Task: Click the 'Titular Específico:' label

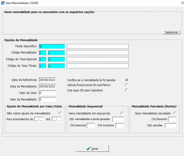Action: [26, 46]
